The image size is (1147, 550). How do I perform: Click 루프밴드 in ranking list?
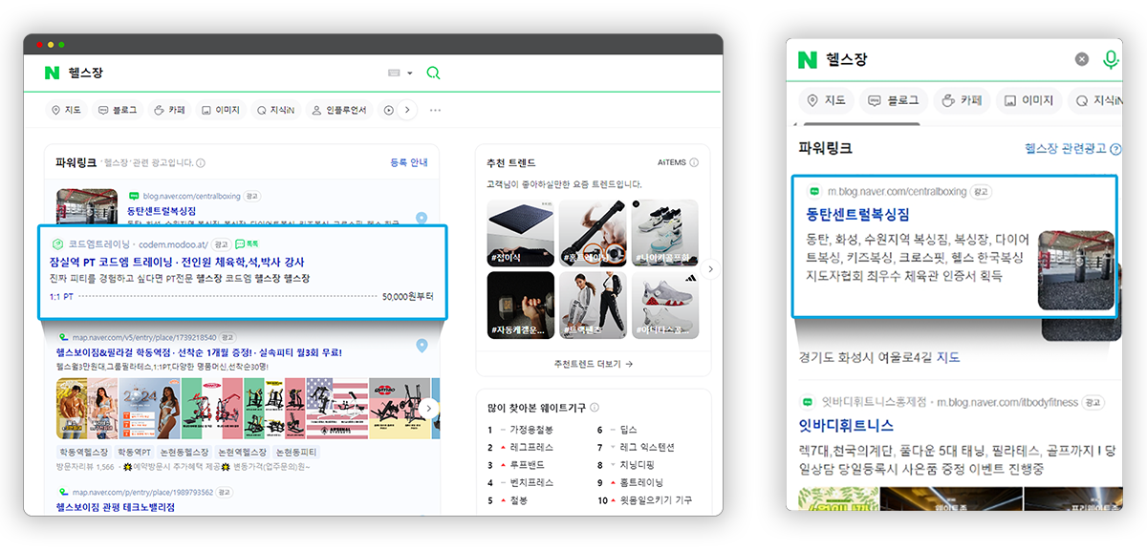[527, 465]
